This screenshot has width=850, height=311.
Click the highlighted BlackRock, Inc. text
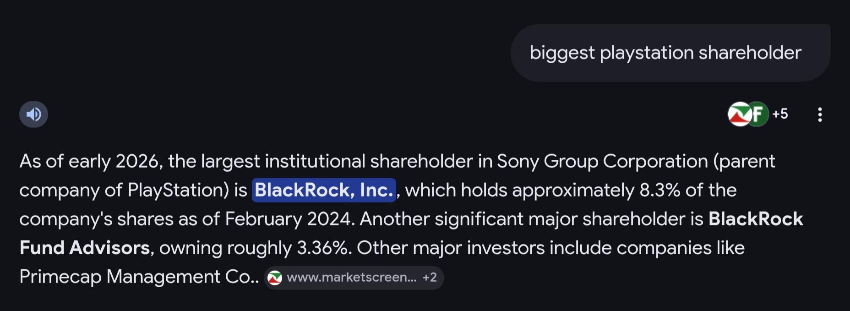click(323, 190)
